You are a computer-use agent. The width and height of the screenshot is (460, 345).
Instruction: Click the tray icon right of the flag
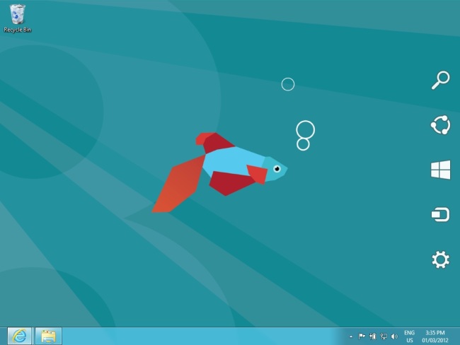tap(372, 337)
